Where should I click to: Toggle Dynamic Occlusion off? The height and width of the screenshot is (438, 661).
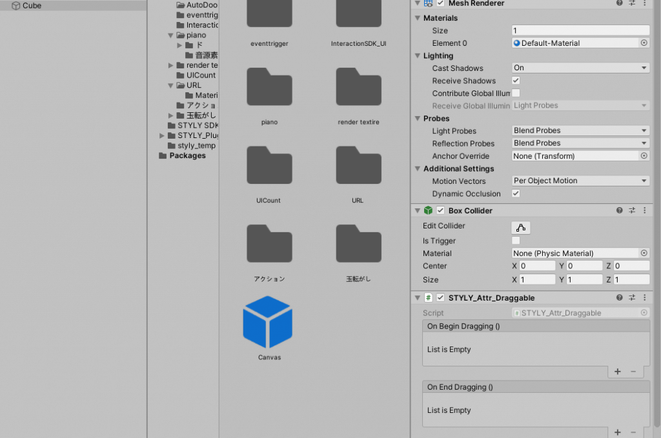point(515,194)
